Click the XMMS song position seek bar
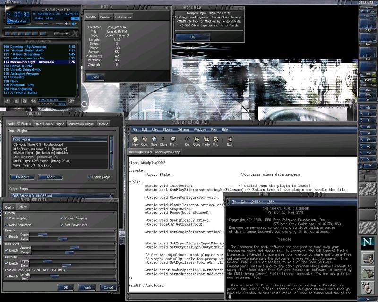378x302 pixels. tap(41, 27)
